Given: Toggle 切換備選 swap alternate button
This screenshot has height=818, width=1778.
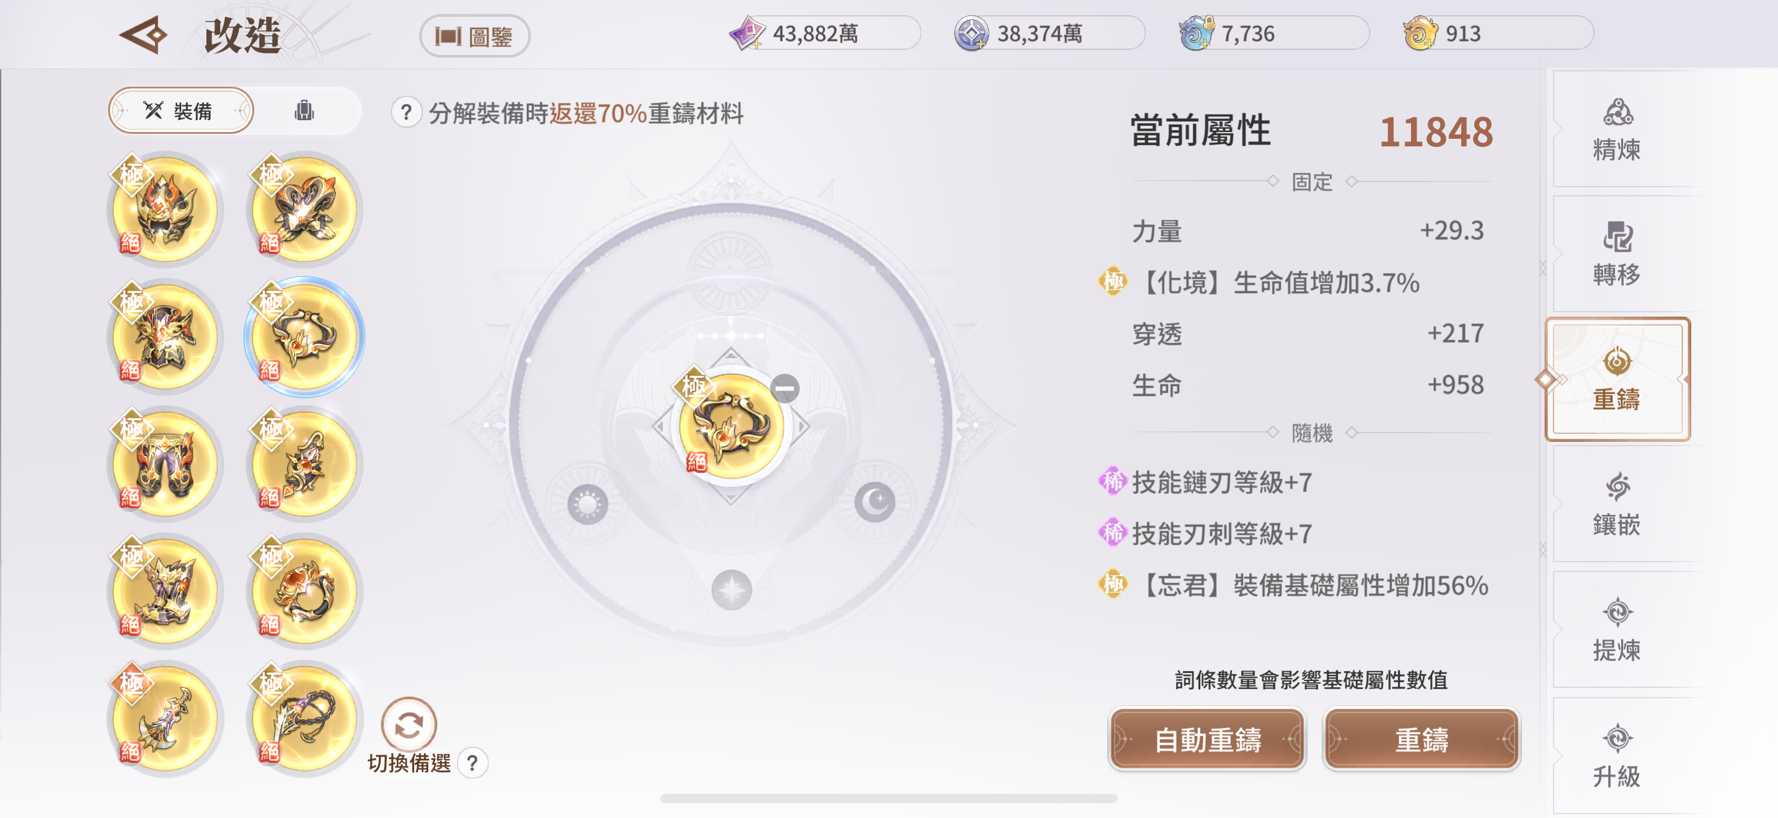Looking at the screenshot, I should [409, 726].
